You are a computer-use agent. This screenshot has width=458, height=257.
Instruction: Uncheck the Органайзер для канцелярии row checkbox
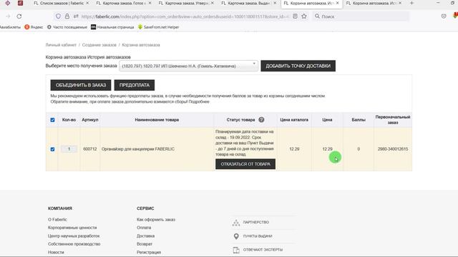52,149
